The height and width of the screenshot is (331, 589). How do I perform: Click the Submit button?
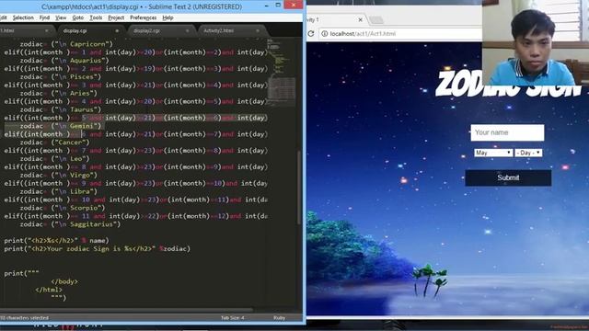(508, 177)
